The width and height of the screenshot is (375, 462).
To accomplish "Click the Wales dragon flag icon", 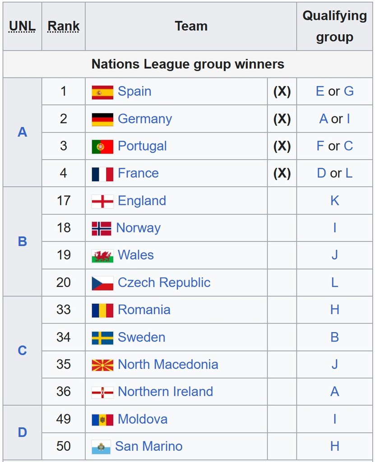I will click(x=102, y=256).
